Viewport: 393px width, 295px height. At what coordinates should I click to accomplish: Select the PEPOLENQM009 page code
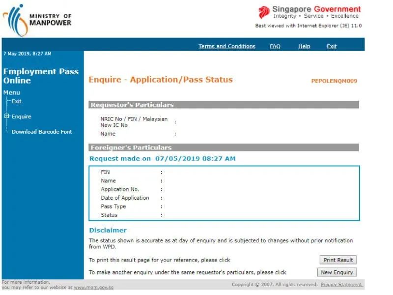coord(334,81)
